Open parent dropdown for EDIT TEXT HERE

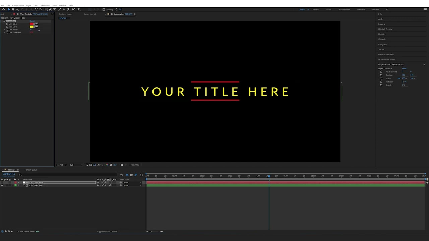tap(132, 185)
